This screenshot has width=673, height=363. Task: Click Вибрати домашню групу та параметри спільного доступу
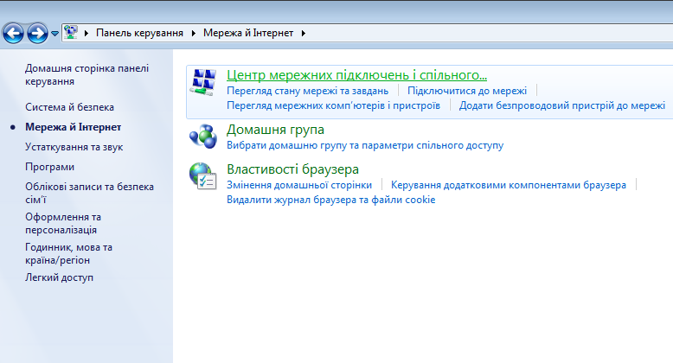[x=365, y=145]
